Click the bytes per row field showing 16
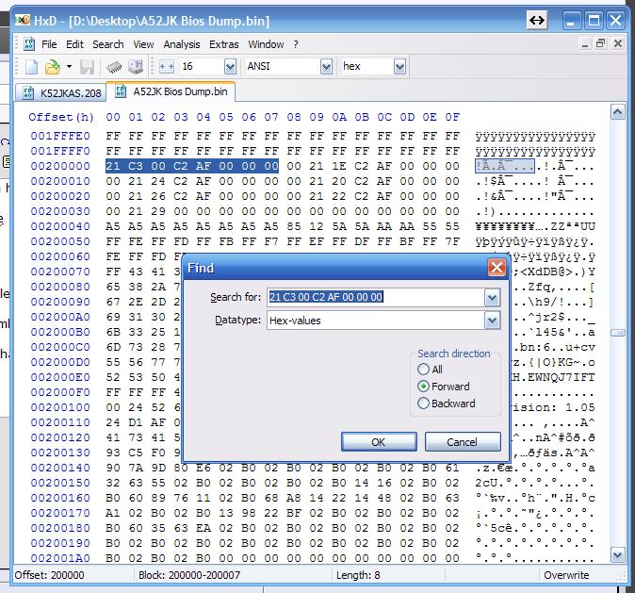 coord(202,67)
